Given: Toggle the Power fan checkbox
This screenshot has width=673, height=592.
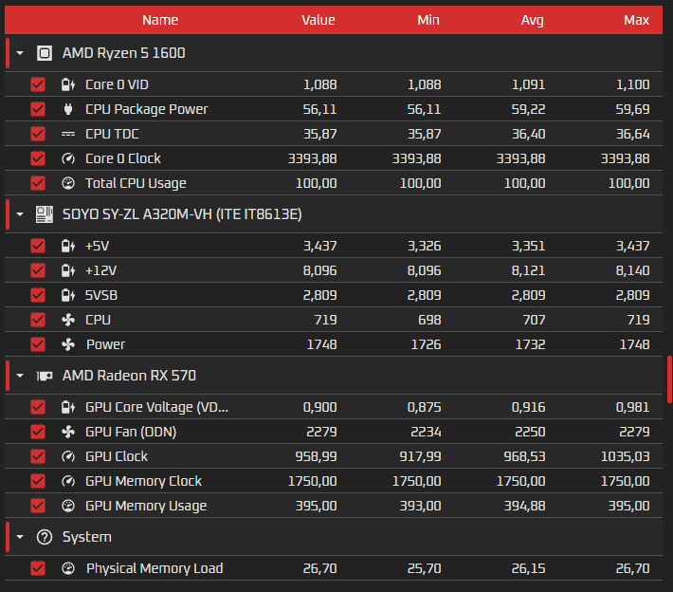Looking at the screenshot, I should point(38,344).
